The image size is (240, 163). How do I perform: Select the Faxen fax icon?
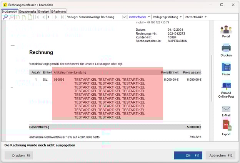tap(226, 68)
